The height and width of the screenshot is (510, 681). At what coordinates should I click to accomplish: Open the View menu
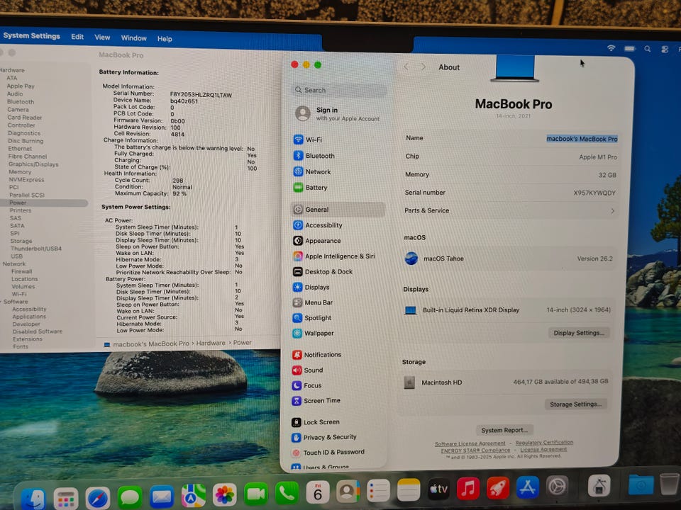pos(102,38)
